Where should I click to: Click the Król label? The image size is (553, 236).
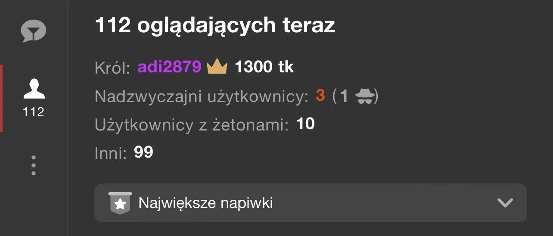(x=113, y=68)
